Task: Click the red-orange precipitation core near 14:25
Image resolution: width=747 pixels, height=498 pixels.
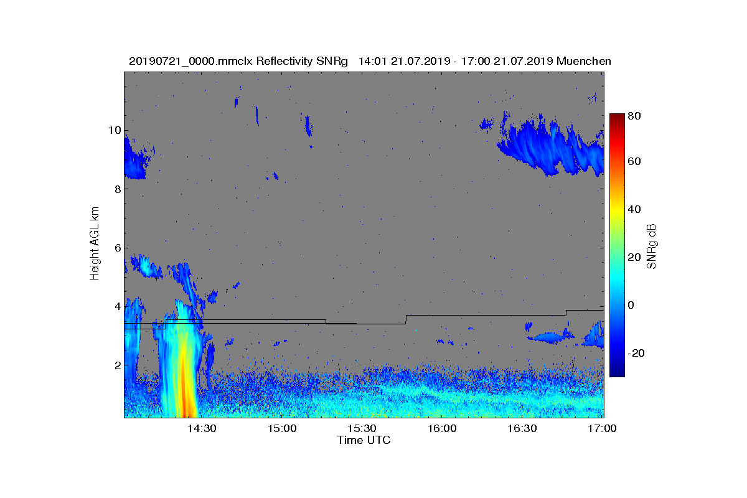Action: point(185,380)
